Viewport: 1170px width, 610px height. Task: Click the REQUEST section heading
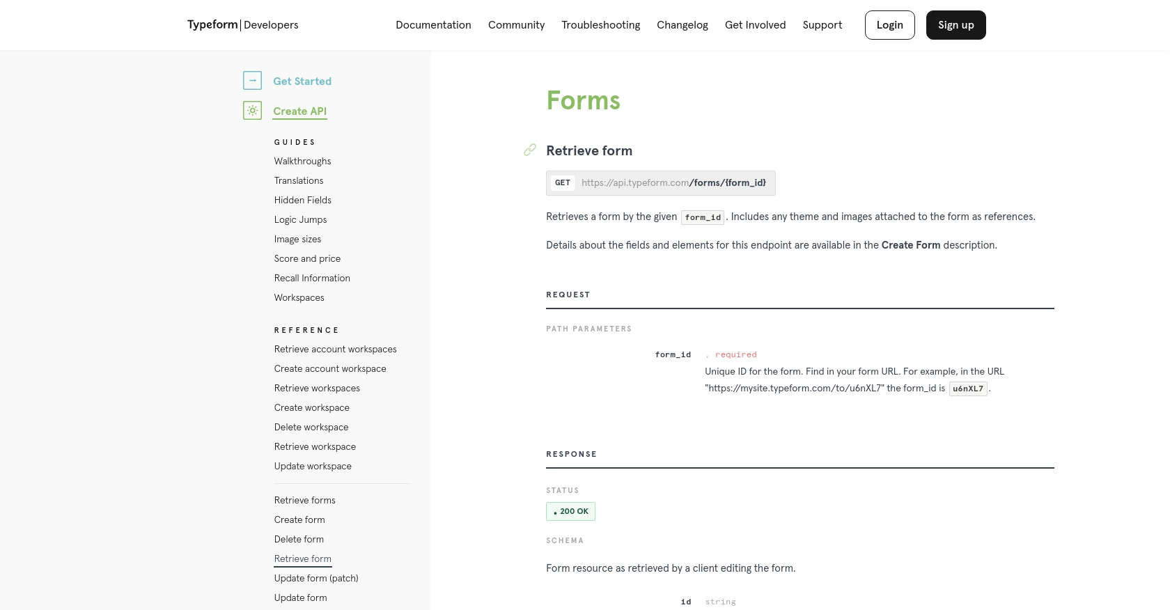tap(568, 295)
